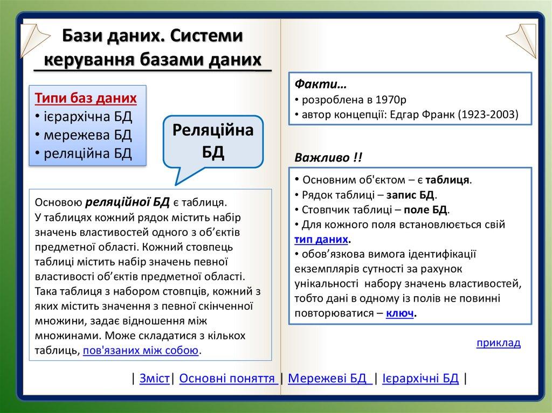This screenshot has width=552, height=413.
Task: Follow the ключ hyperlink
Action: click(401, 313)
